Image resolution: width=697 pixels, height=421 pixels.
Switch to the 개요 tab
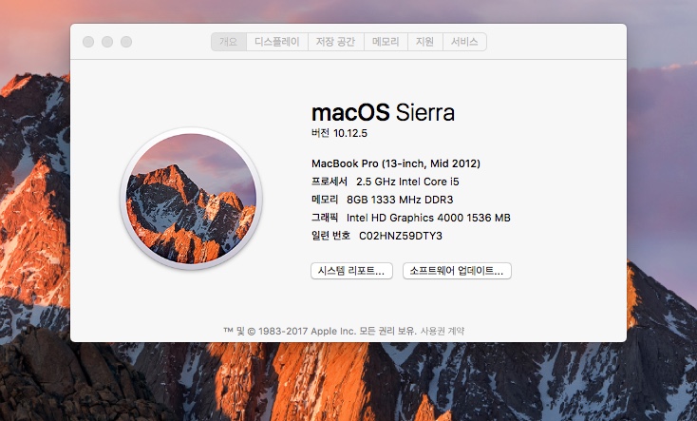click(229, 42)
